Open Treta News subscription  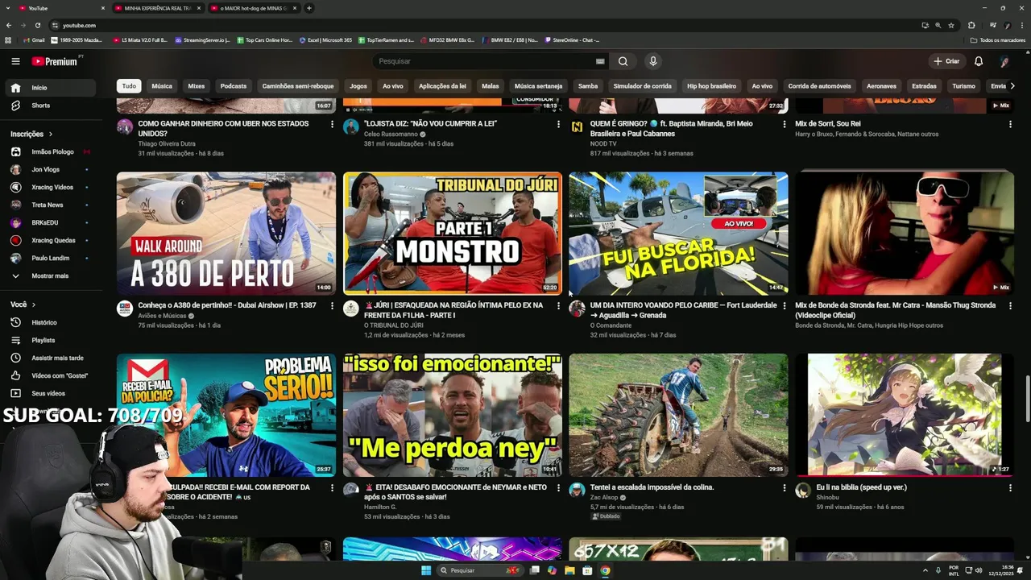pyautogui.click(x=48, y=205)
